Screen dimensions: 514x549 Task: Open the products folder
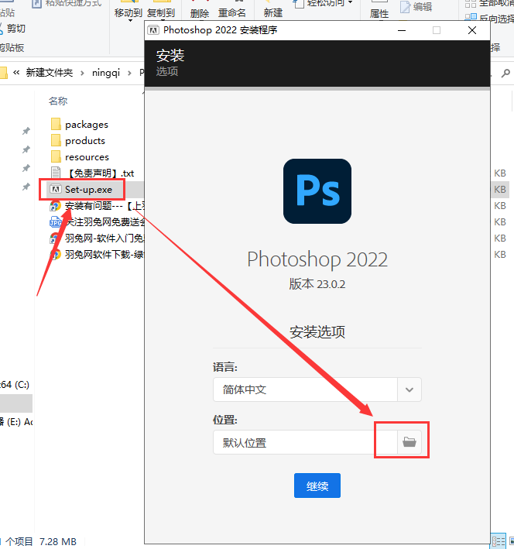coord(84,140)
